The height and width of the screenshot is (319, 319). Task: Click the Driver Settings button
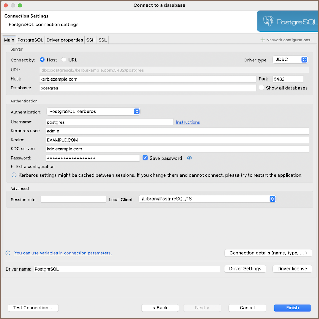point(245,269)
